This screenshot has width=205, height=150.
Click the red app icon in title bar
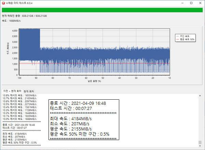click(x=3, y=3)
